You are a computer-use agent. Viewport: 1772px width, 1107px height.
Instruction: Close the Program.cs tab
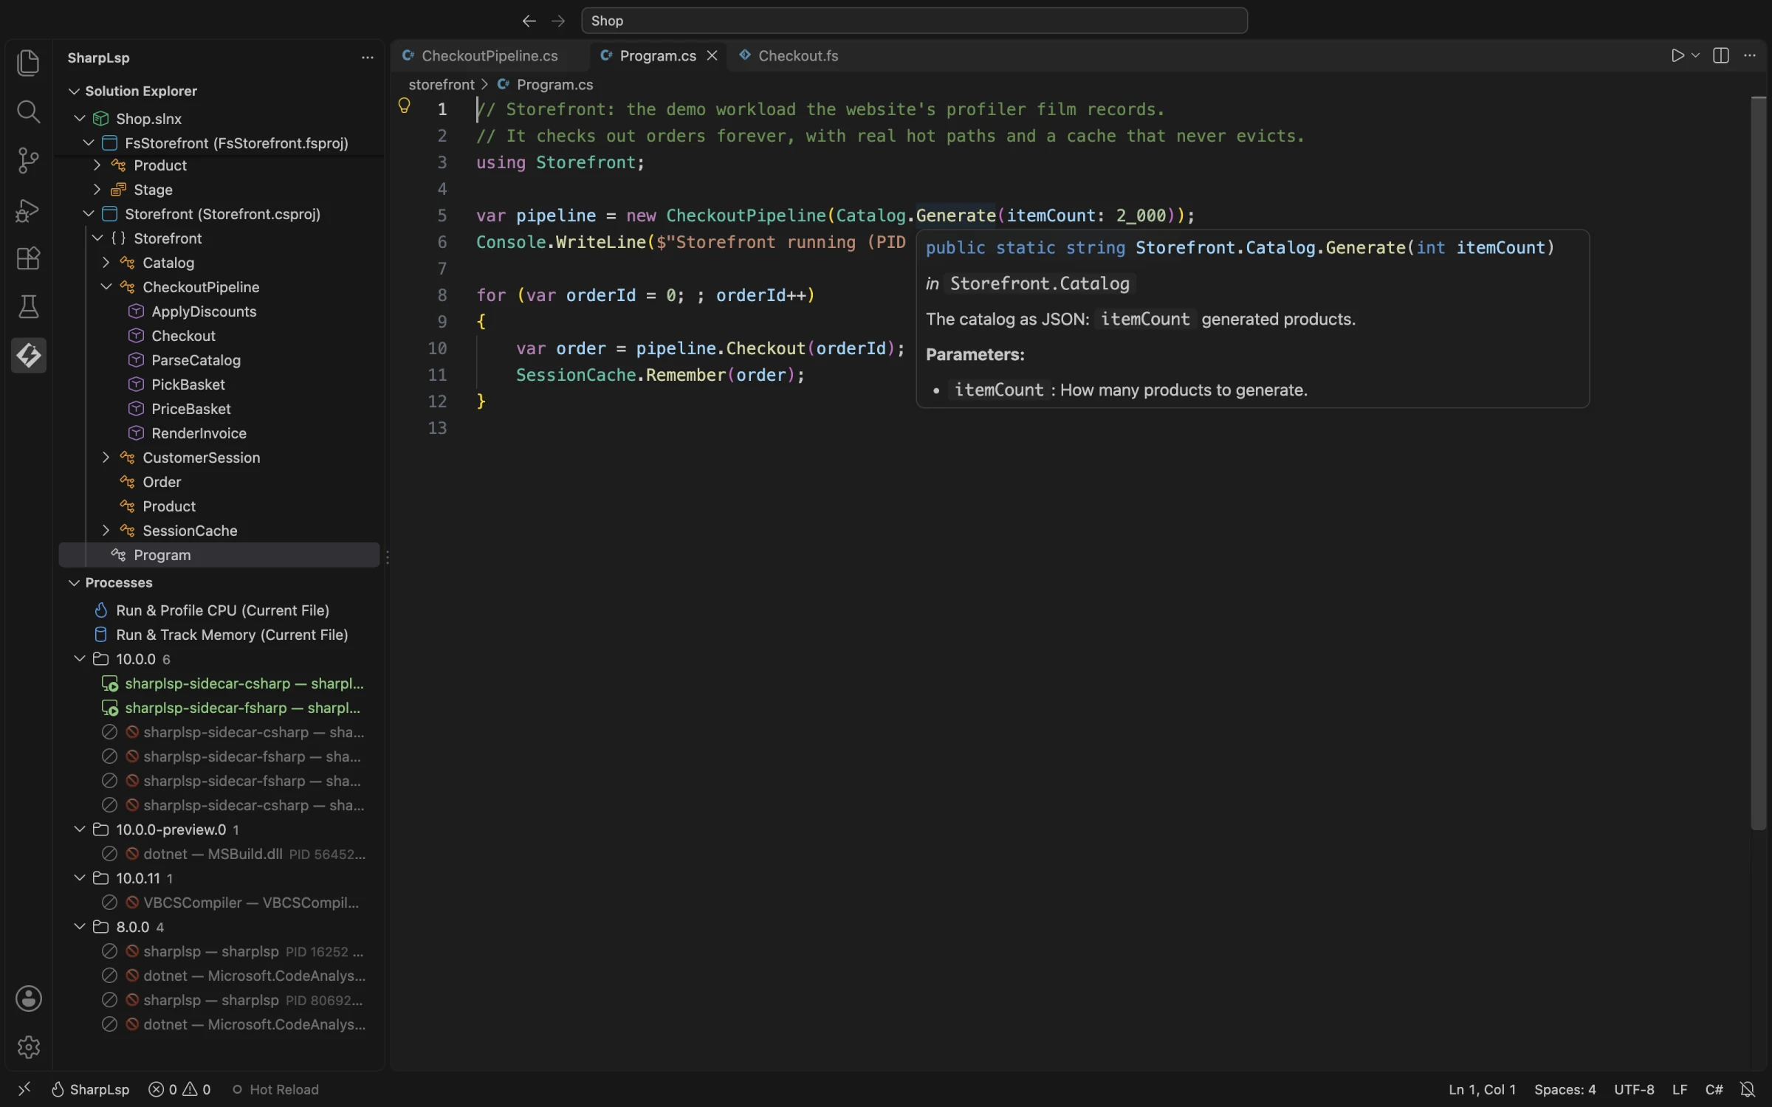tap(712, 56)
